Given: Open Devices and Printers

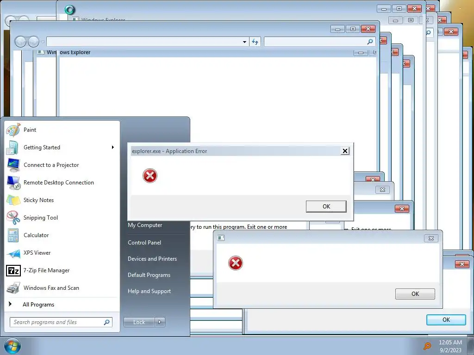Looking at the screenshot, I should pos(152,259).
